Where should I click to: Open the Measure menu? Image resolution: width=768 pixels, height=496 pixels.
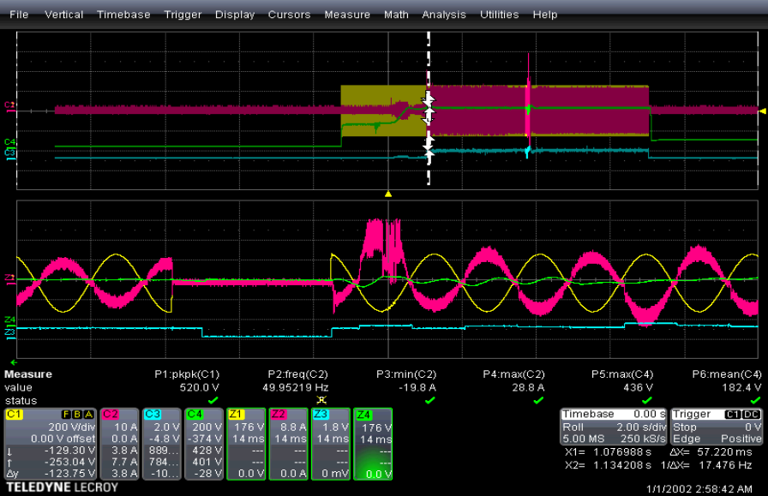pyautogui.click(x=347, y=15)
